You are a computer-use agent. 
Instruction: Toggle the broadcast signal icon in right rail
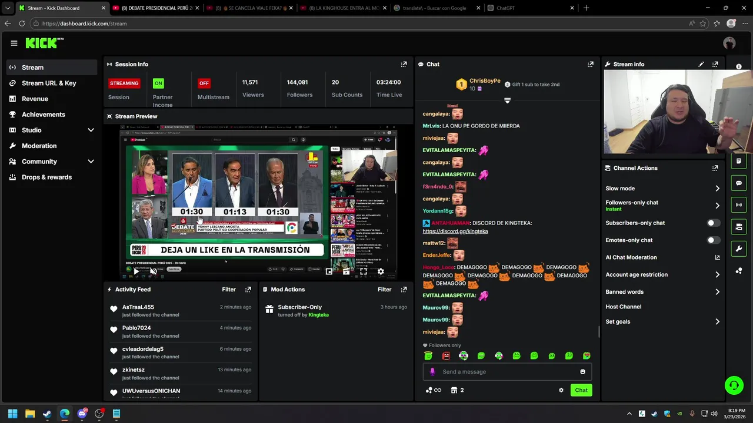click(x=739, y=204)
